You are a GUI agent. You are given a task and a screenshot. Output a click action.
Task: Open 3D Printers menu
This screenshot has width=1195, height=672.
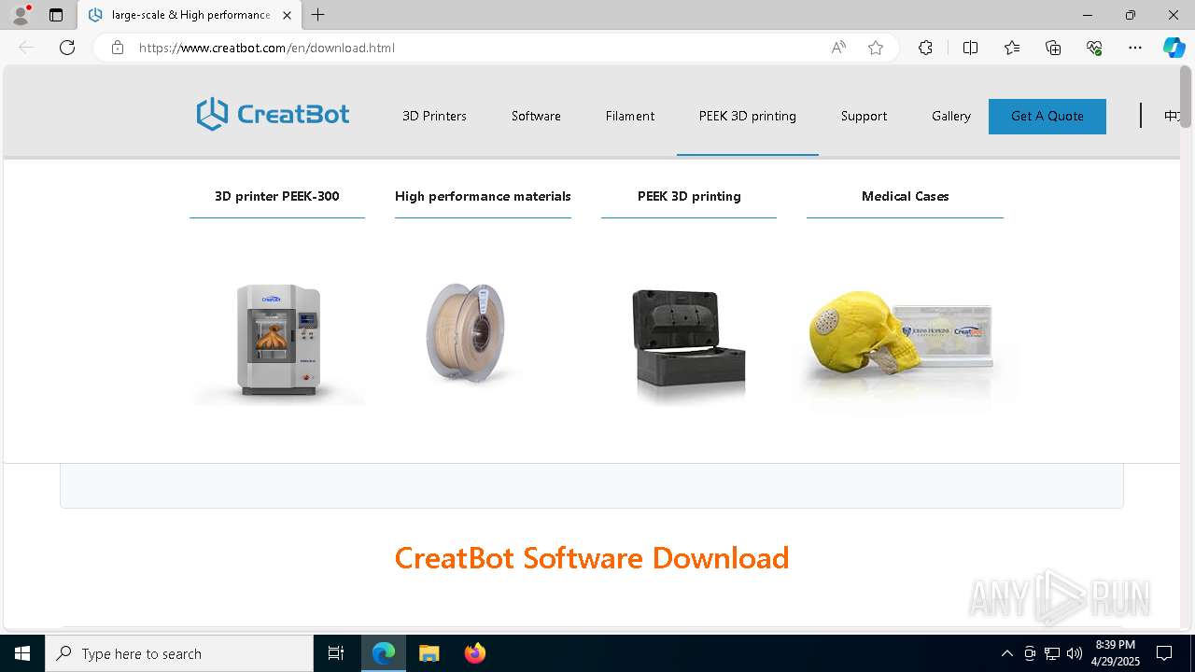click(x=434, y=116)
